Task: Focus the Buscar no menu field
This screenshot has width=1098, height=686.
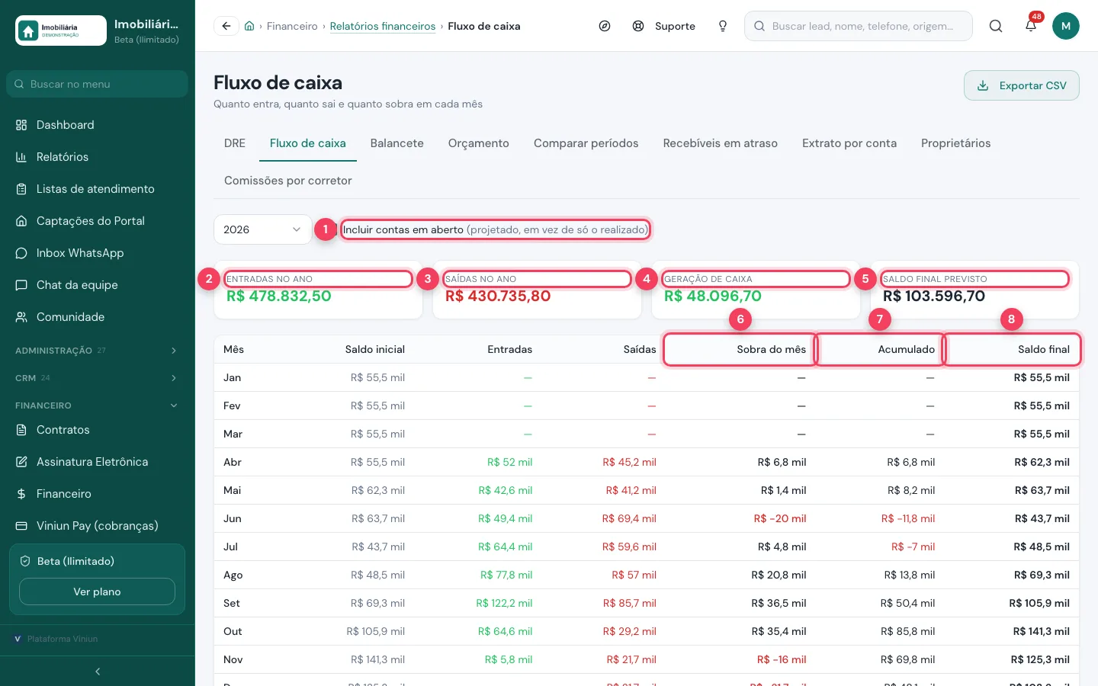Action: point(97,84)
